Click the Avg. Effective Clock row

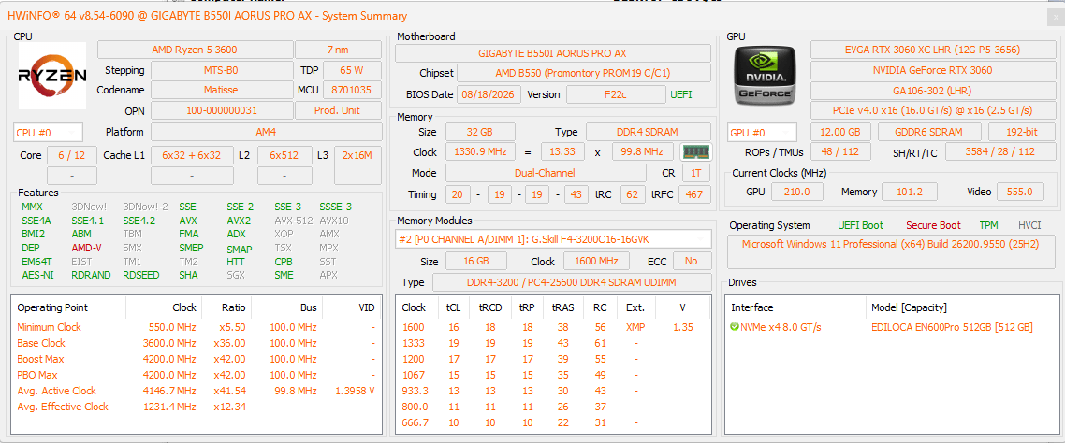pos(197,407)
